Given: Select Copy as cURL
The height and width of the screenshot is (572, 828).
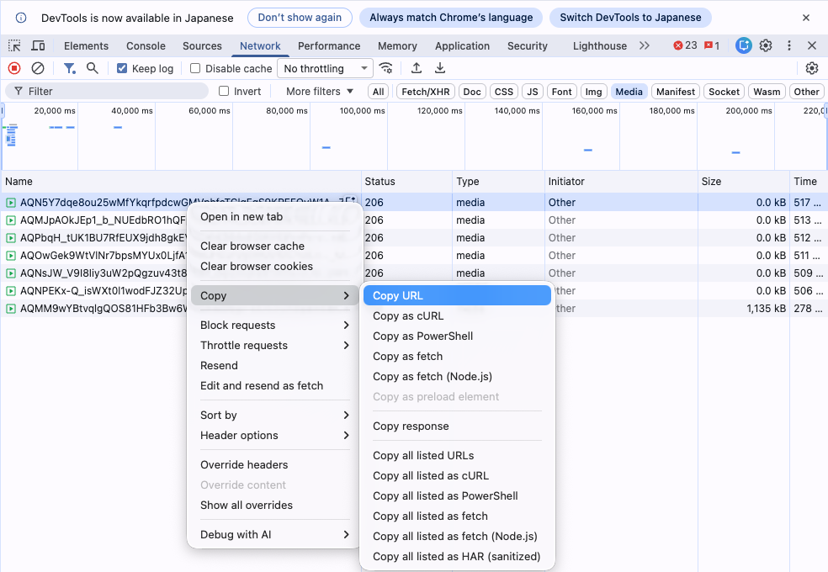Looking at the screenshot, I should tap(457, 316).
